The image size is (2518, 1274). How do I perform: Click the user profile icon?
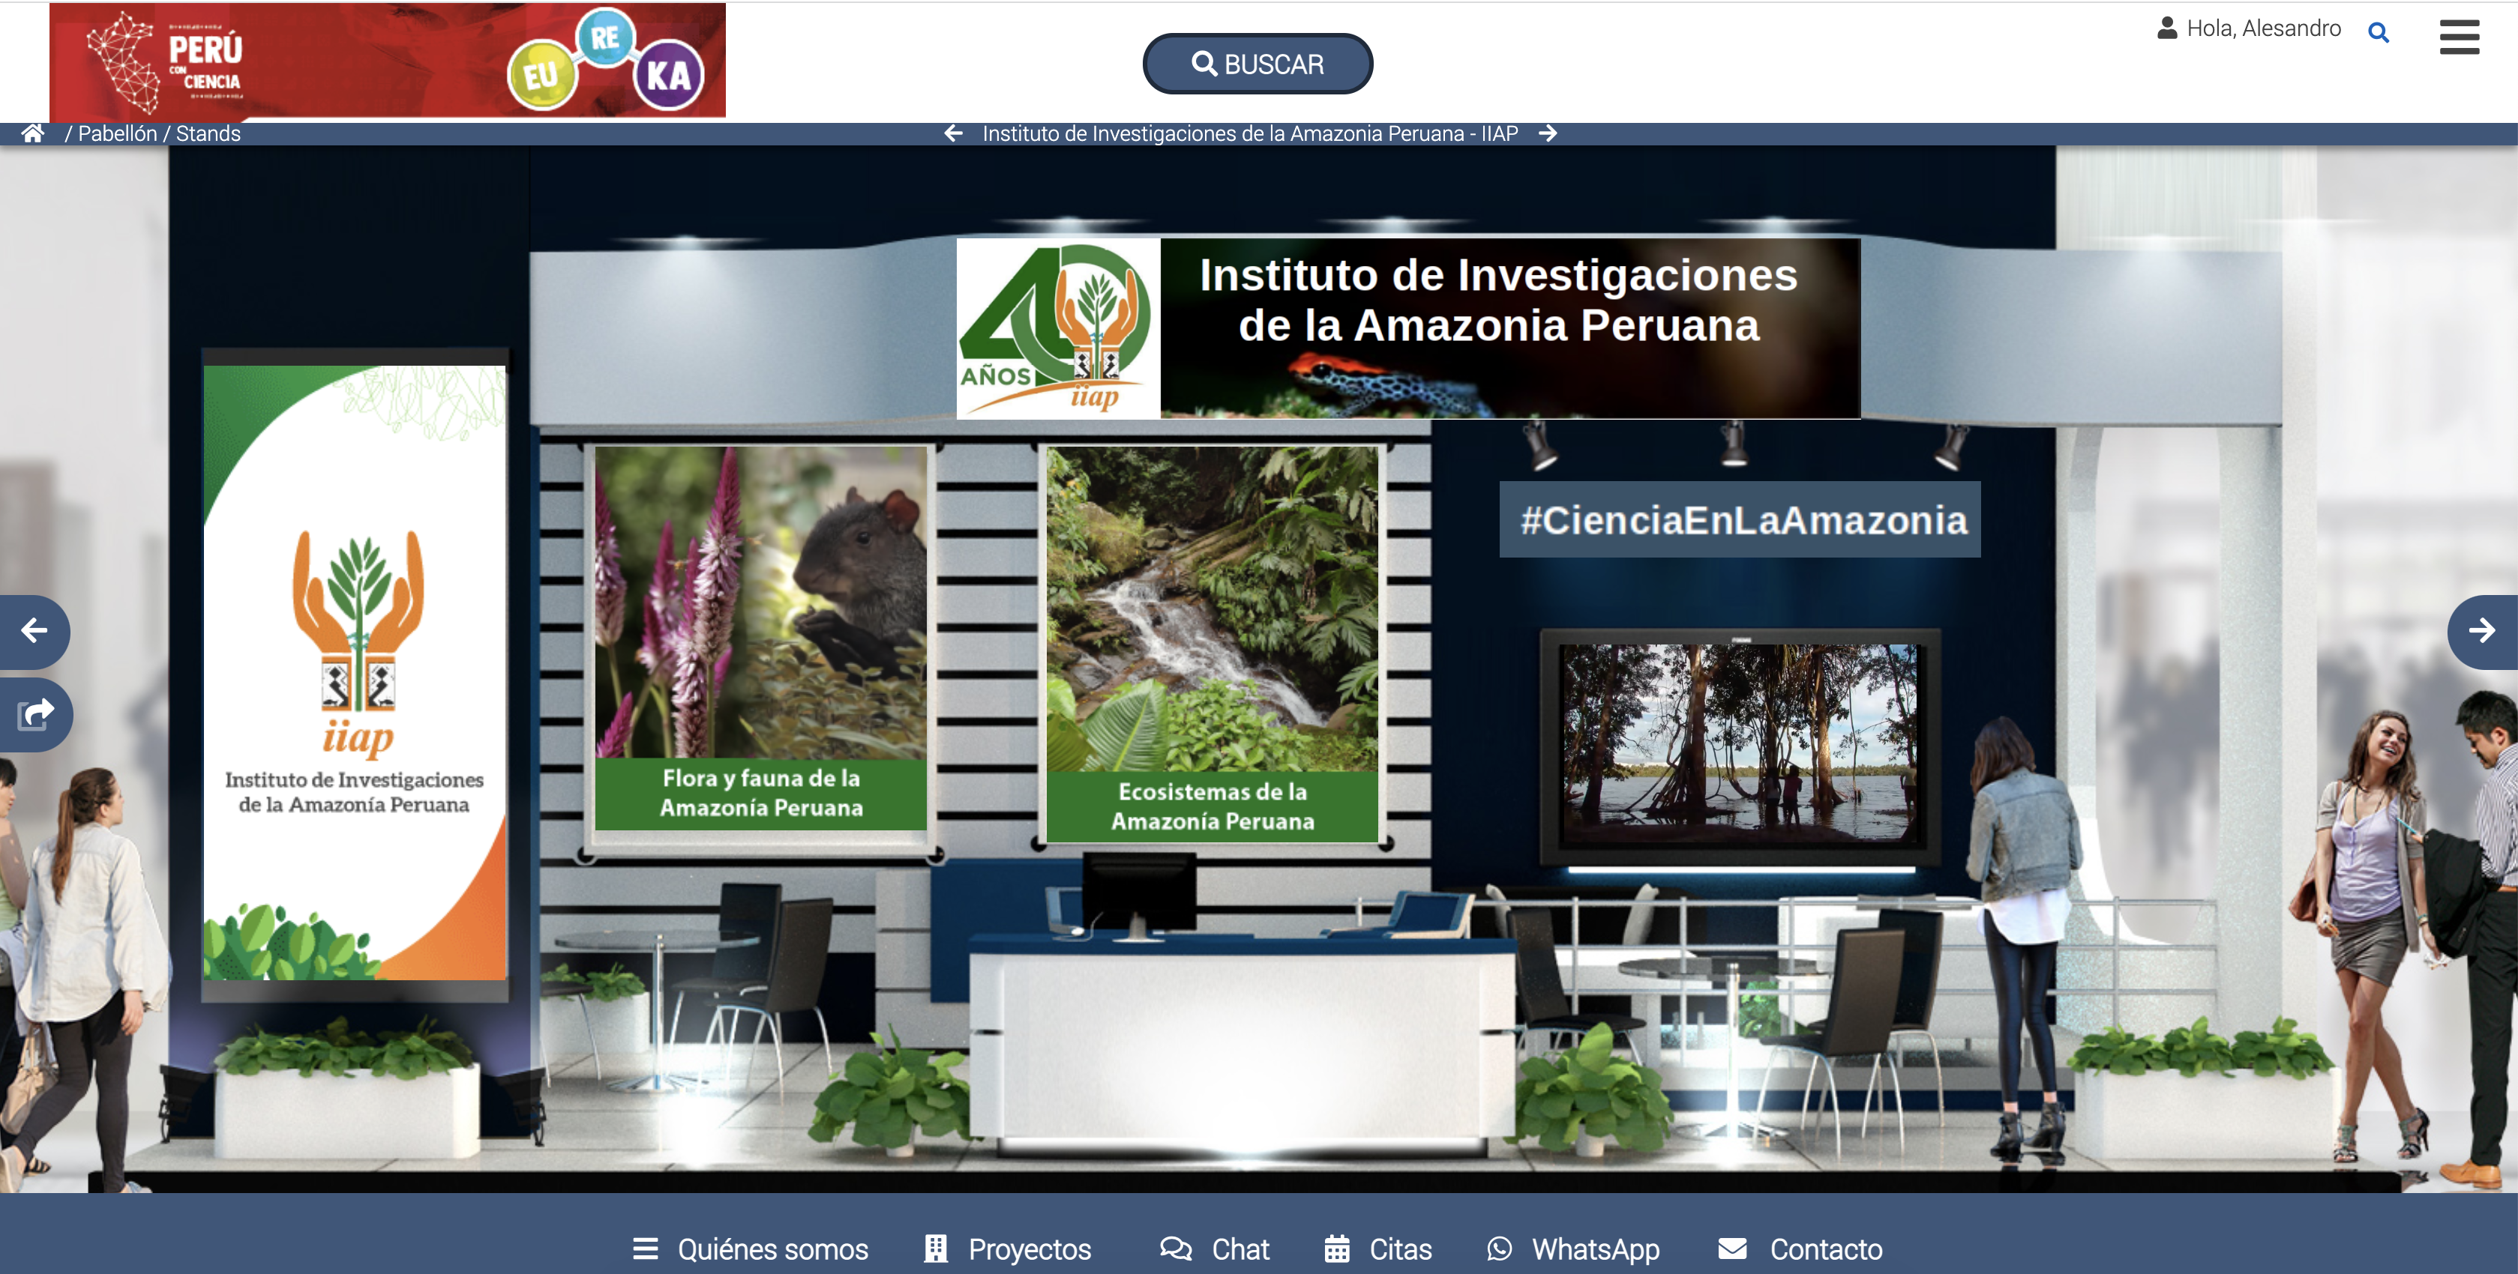[x=2167, y=28]
